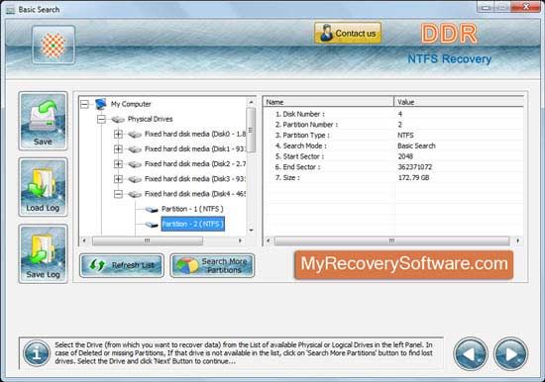Click the tree scroll right arrow
The width and height of the screenshot is (545, 382).
240,240
